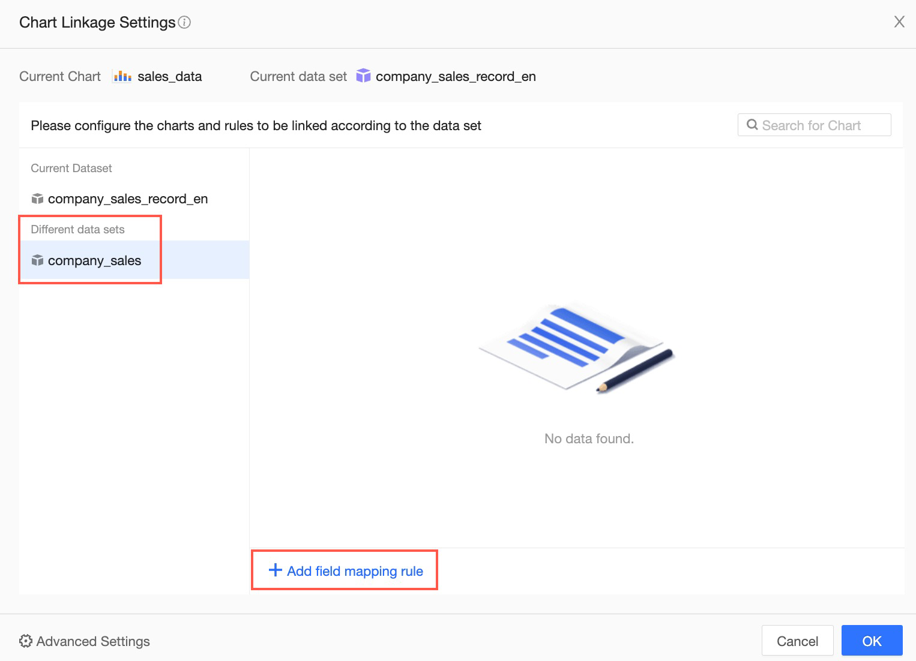Click the Advanced Settings gear icon

pyautogui.click(x=26, y=641)
